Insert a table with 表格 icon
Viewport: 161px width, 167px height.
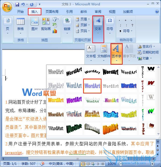click(x=20, y=26)
